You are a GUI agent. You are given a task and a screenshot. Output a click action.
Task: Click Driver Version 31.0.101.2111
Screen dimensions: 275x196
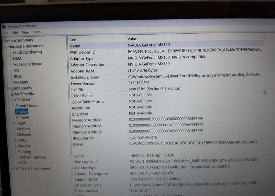[141, 191]
